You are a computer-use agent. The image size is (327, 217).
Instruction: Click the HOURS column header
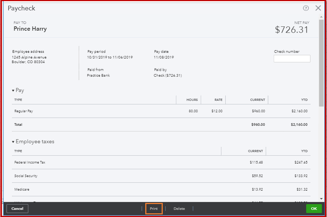tap(192, 100)
